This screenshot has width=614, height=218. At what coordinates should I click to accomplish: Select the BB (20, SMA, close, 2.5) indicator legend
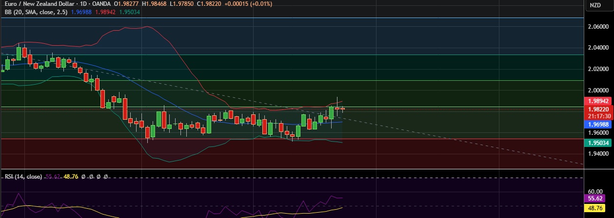(33, 12)
